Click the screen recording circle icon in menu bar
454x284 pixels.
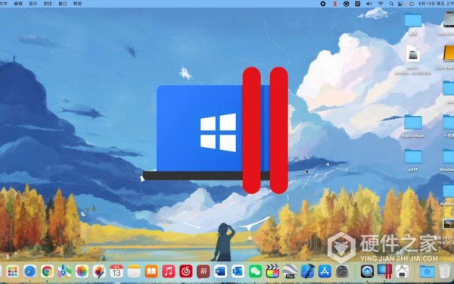tap(323, 4)
